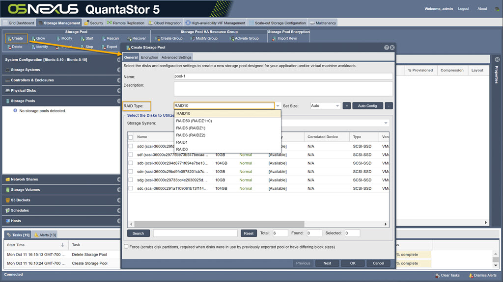Screen dimensions: 503x282
Task: Click the Next button
Action: coord(327,263)
